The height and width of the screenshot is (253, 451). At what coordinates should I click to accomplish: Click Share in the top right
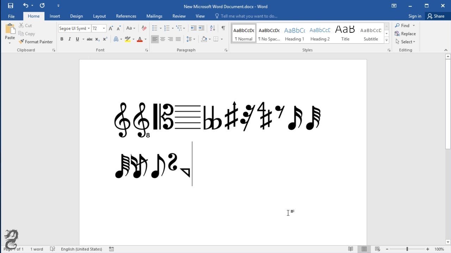click(x=436, y=16)
